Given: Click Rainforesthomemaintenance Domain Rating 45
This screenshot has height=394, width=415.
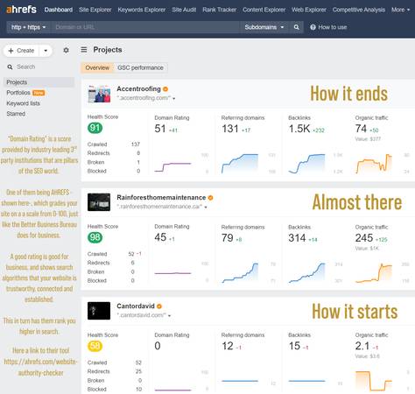Looking at the screenshot, I should [160, 237].
